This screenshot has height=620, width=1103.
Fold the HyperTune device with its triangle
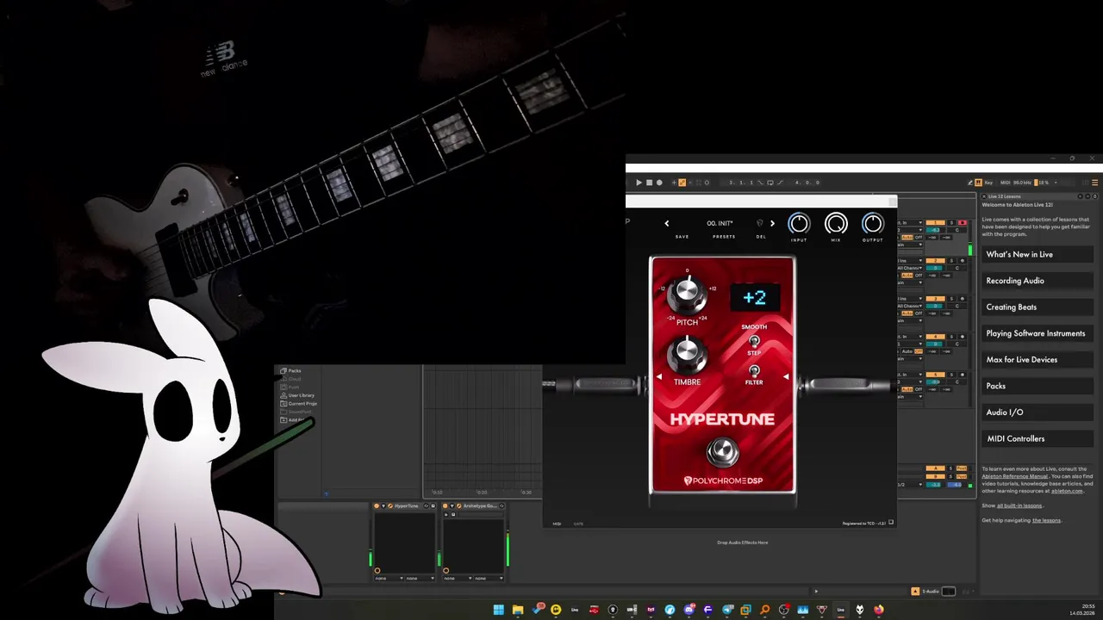(383, 505)
